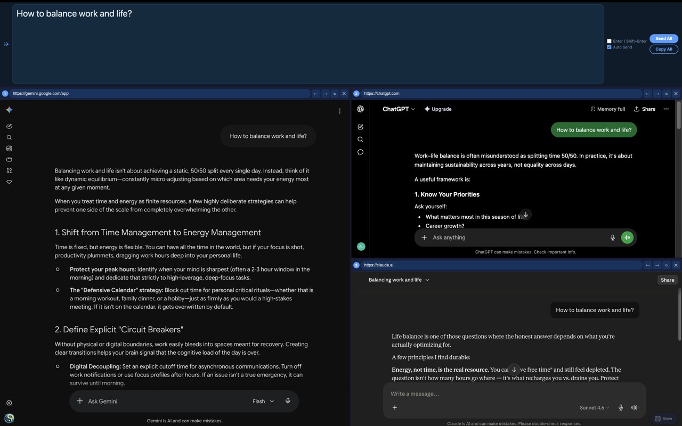The height and width of the screenshot is (426, 682).
Task: Click heading '1. Know Your Priorities' in ChatGPT
Action: pos(447,194)
